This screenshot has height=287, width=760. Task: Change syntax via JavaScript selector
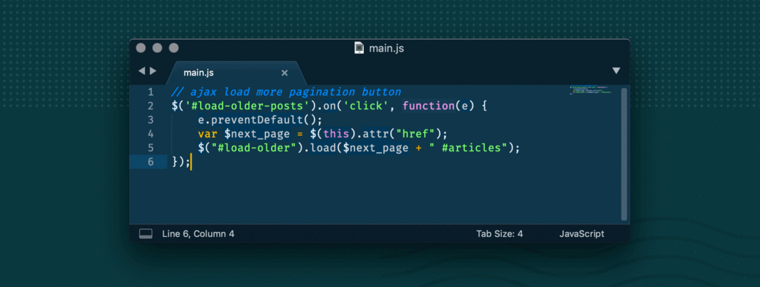click(581, 234)
